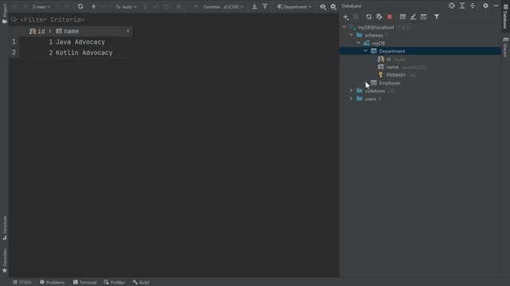Screen dimensions: 510x286
Task: Click the Problems tool window button
Action: 52,282
